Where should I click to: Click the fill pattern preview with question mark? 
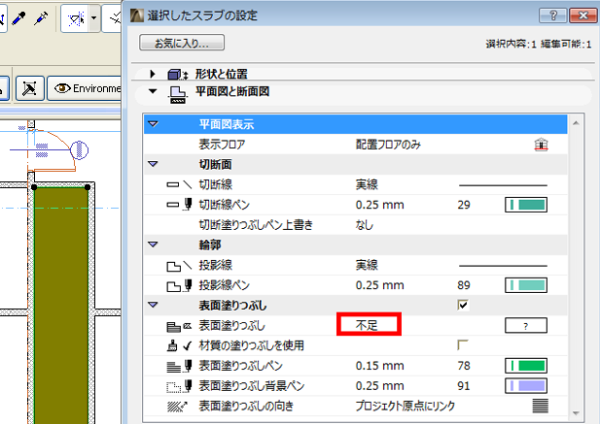[x=526, y=326]
